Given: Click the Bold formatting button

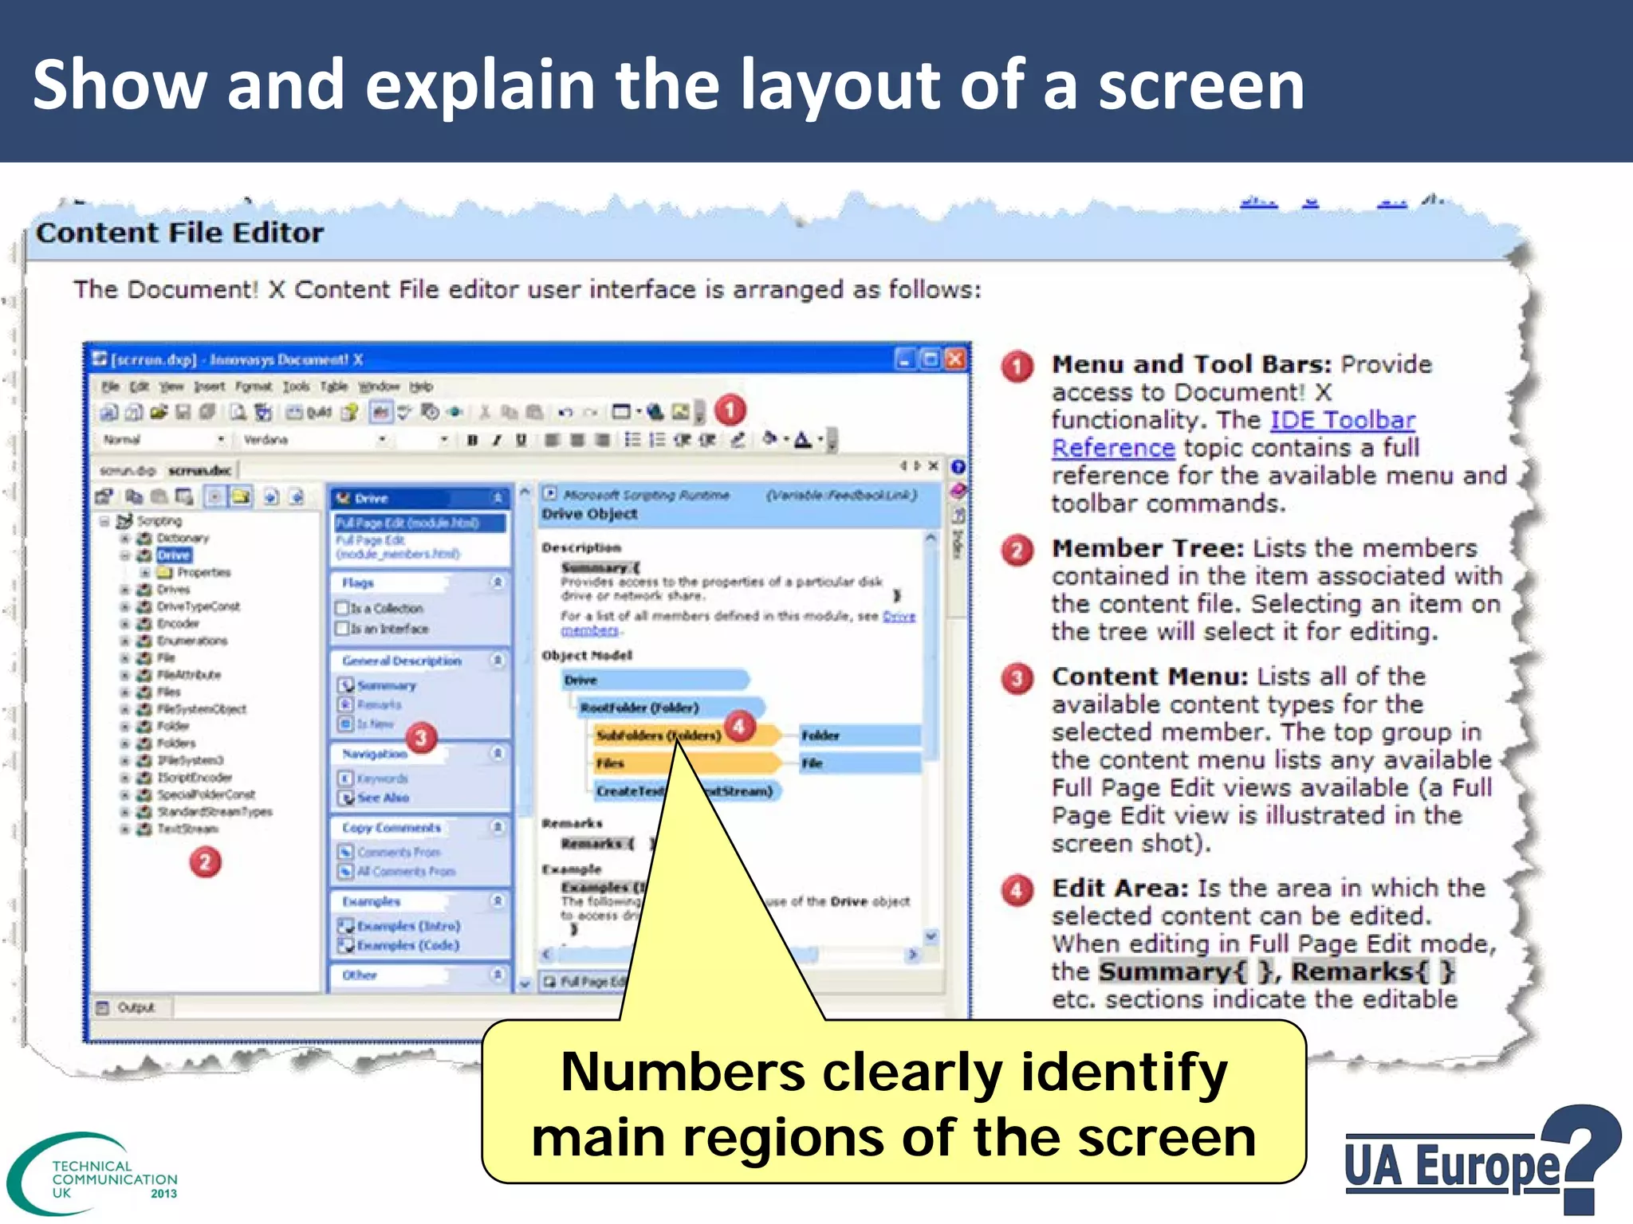Looking at the screenshot, I should pos(472,440).
